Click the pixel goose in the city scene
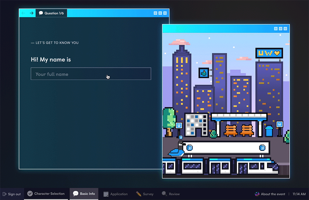Viewport: 309px width, 200px height. click(x=177, y=149)
